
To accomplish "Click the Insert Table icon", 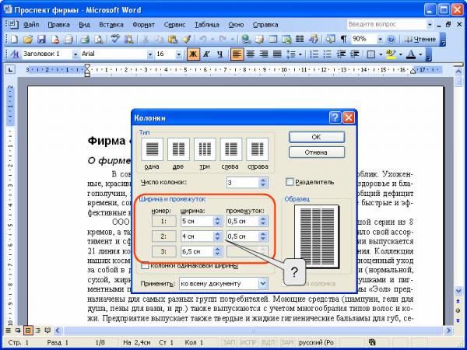I will click(273, 40).
